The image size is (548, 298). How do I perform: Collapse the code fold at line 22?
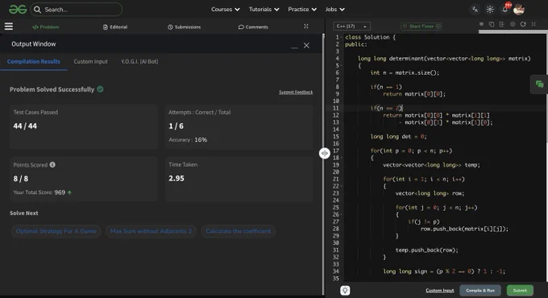coord(342,186)
